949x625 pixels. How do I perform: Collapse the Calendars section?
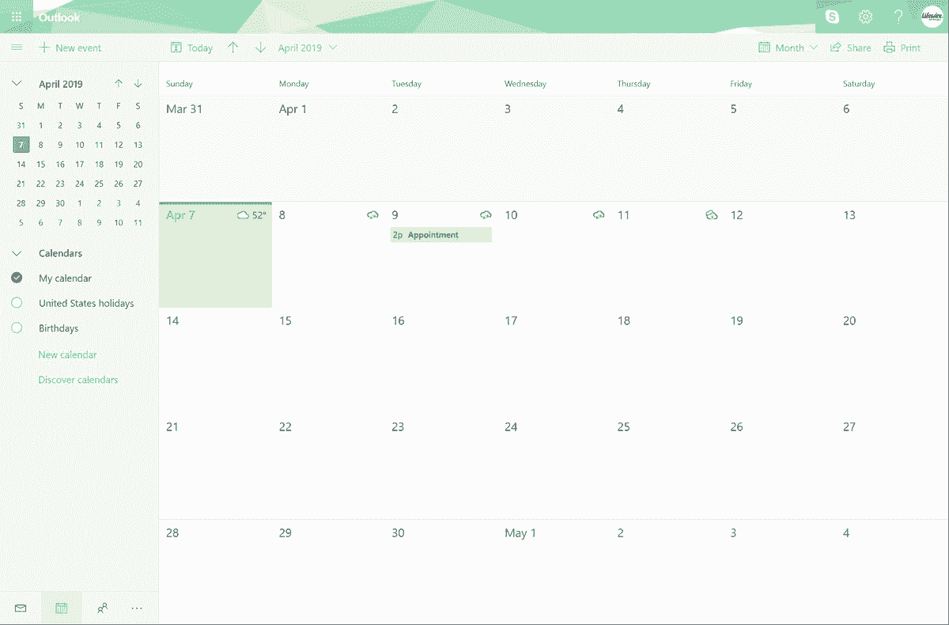click(17, 252)
